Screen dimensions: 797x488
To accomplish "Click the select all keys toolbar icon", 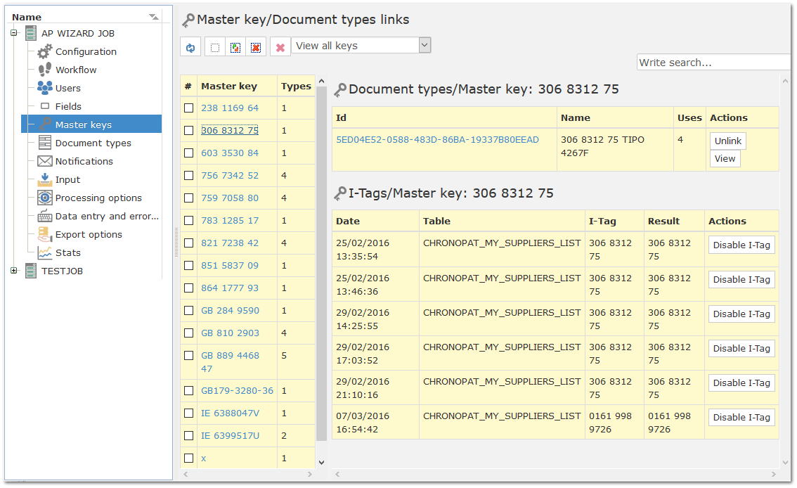I will coord(235,47).
